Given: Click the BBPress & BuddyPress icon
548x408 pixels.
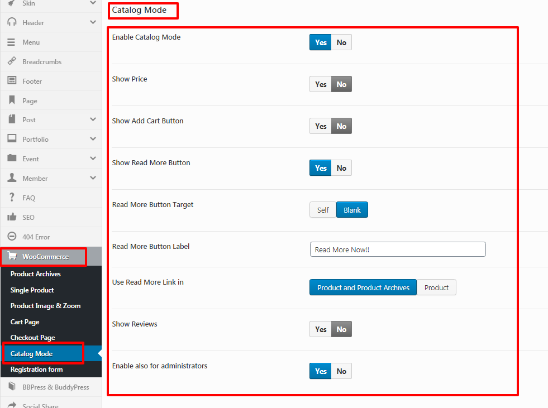Looking at the screenshot, I should (12, 386).
